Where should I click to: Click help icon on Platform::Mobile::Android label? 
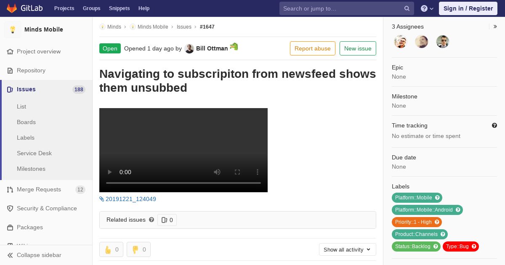(458, 210)
